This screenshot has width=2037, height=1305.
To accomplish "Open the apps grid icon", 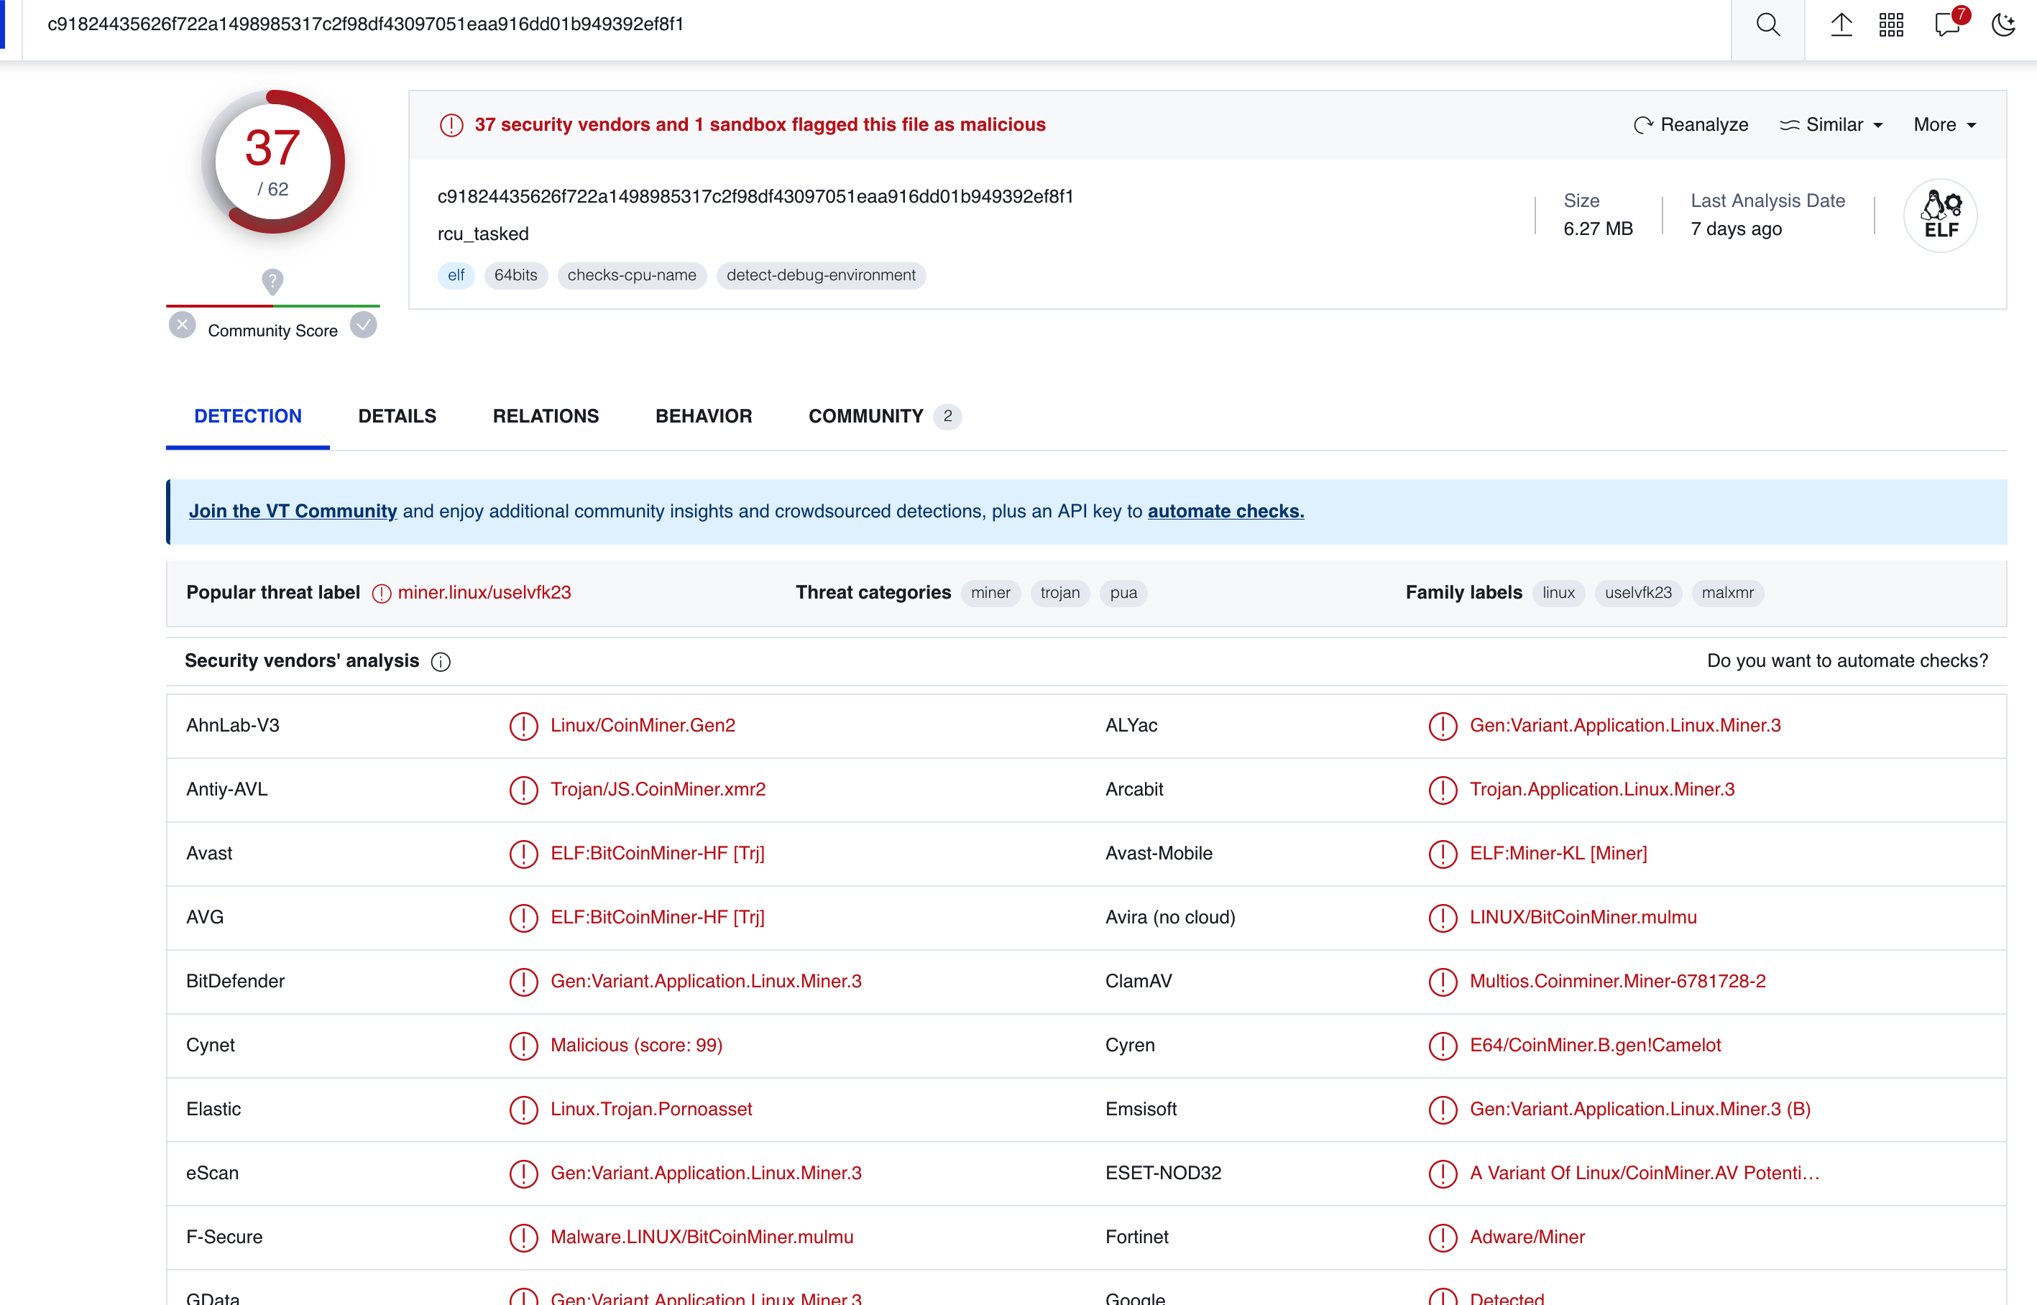I will click(1891, 25).
